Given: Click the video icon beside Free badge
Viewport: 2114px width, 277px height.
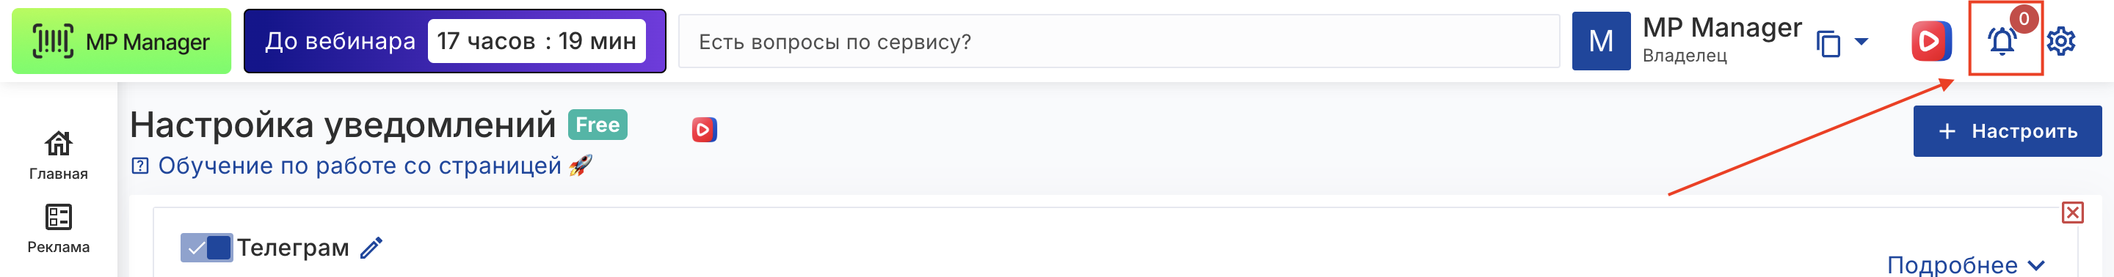Looking at the screenshot, I should tap(704, 130).
